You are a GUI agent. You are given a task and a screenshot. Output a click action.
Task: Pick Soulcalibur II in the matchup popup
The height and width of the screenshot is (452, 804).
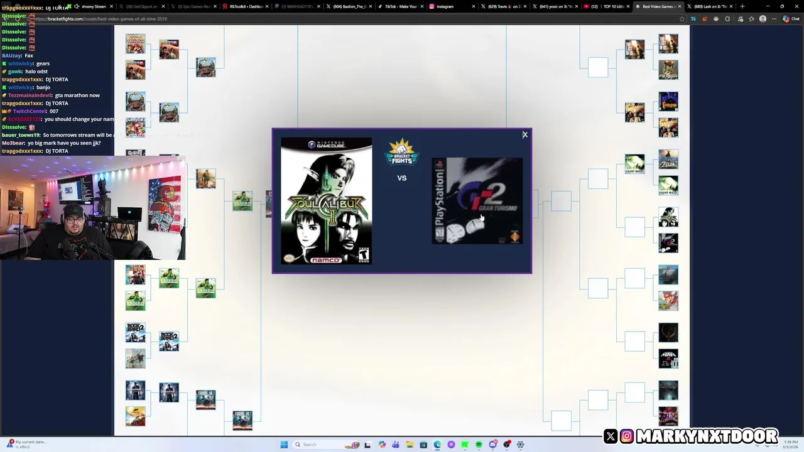326,201
